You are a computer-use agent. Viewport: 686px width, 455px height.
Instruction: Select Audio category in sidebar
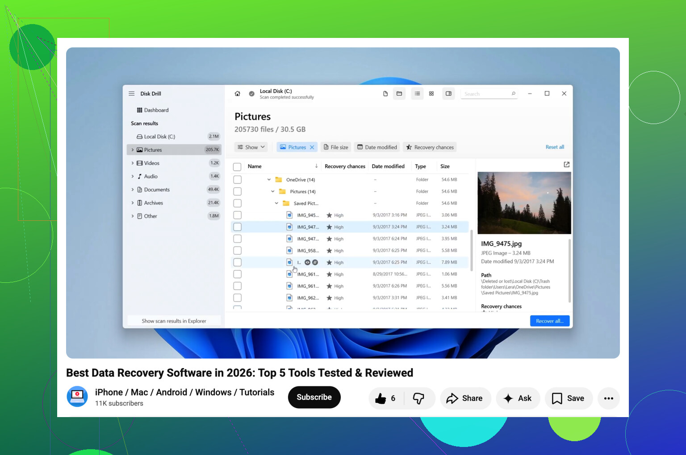[174, 176]
